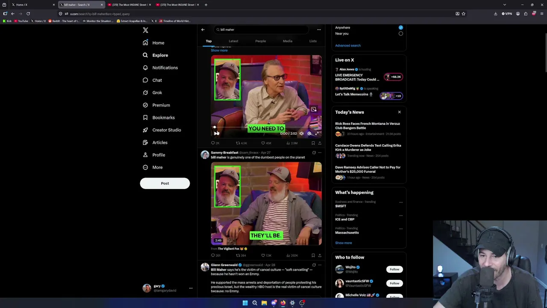Image resolution: width=547 pixels, height=308 pixels.
Task: Open more options for Massachusetts trend
Action: [401, 229]
